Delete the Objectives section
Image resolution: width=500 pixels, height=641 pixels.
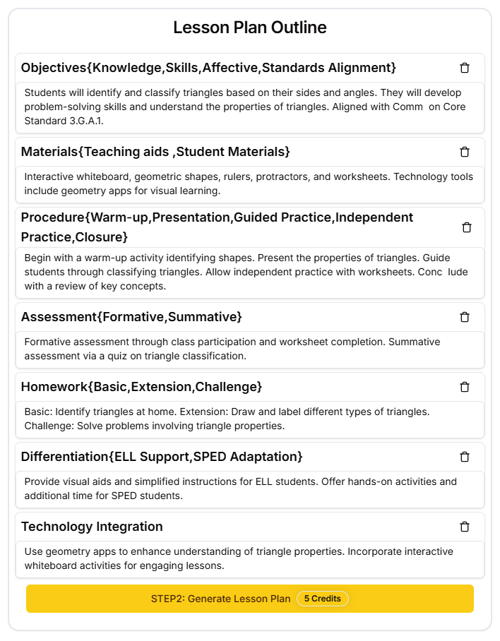[465, 68]
